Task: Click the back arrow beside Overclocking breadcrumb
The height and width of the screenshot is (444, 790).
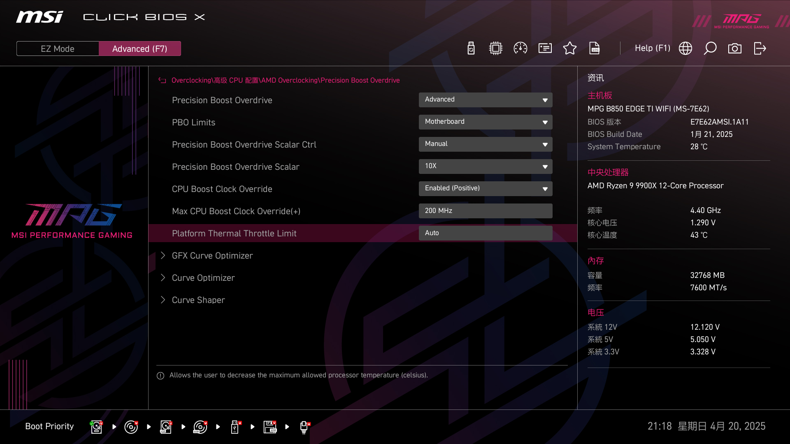Action: click(x=162, y=81)
